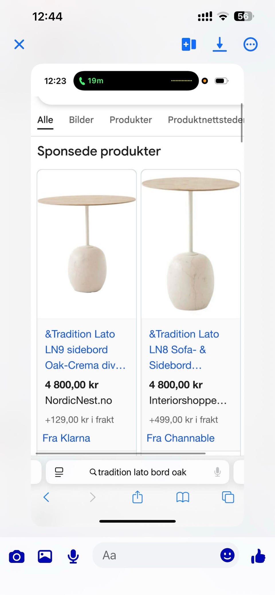Close the image viewer with X
This screenshot has height=595, width=275.
(x=19, y=44)
